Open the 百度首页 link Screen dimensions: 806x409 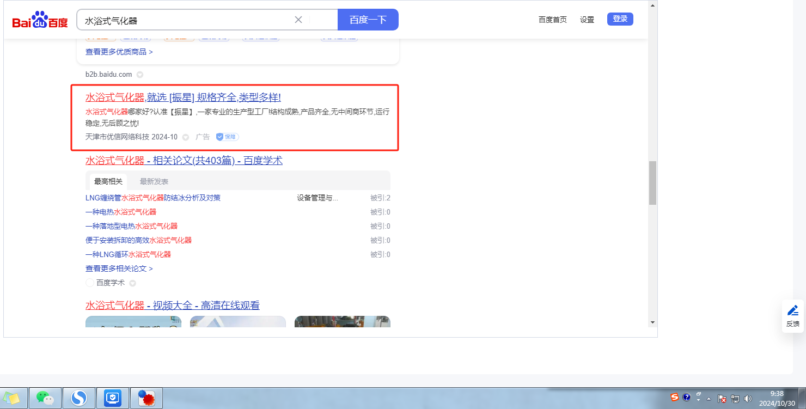(553, 20)
